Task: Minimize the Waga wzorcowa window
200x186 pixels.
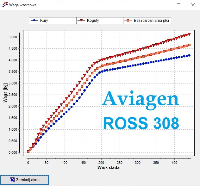Action: click(164, 5)
